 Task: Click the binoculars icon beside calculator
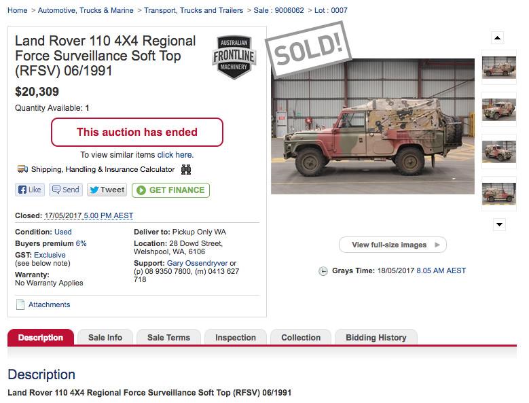click(185, 169)
